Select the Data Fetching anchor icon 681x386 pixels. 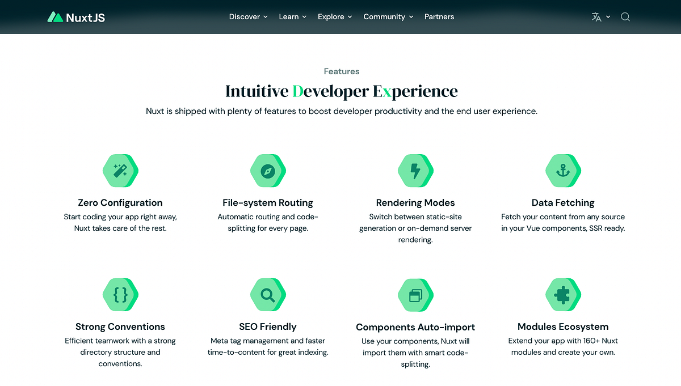[x=563, y=171]
